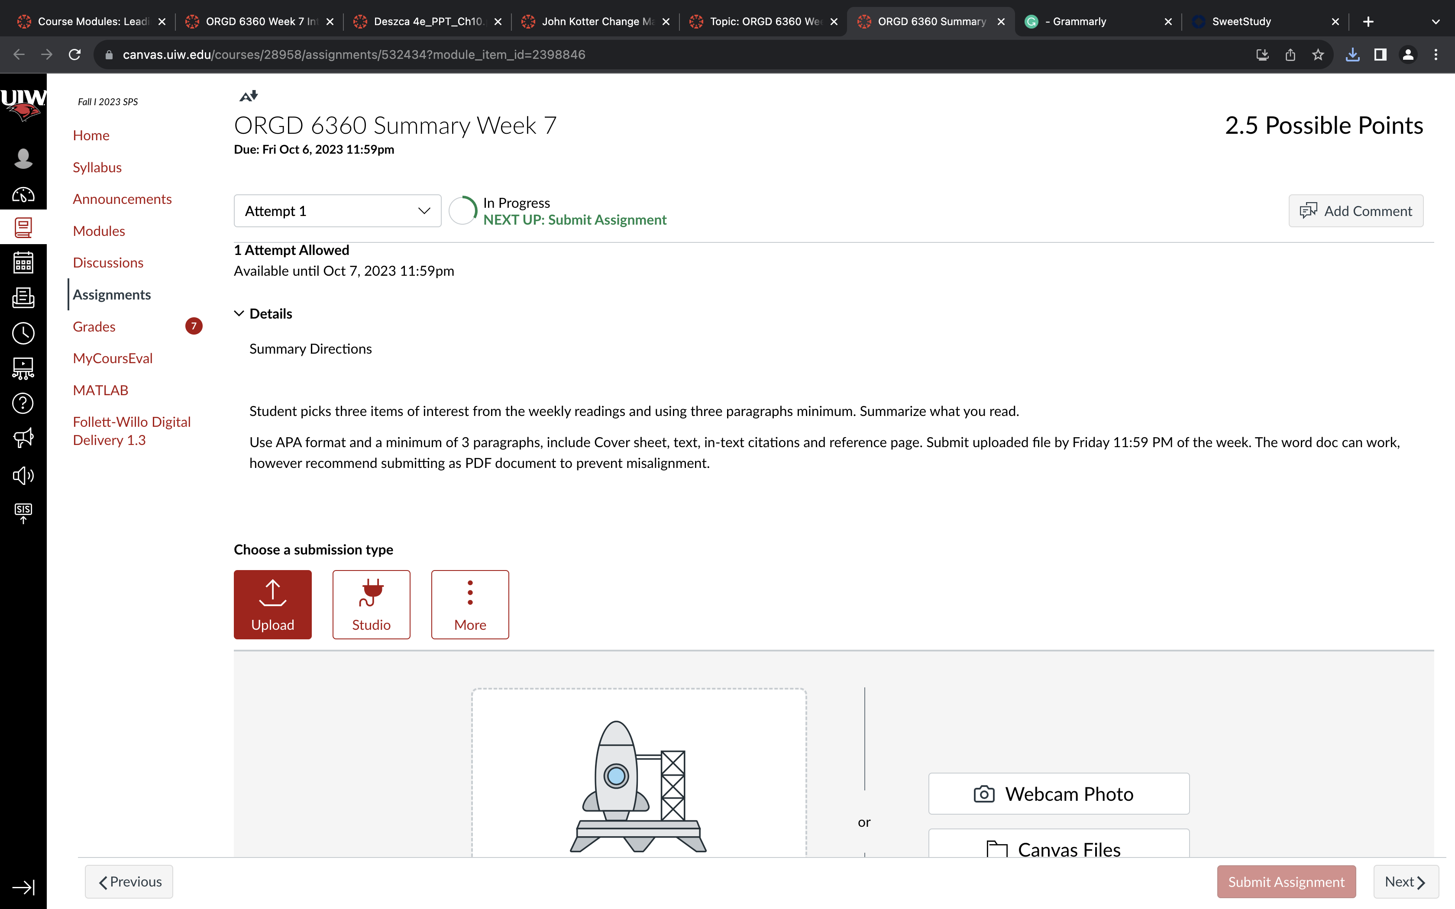
Task: Open the Calendar icon in Canvas sidebar
Action: [x=23, y=263]
